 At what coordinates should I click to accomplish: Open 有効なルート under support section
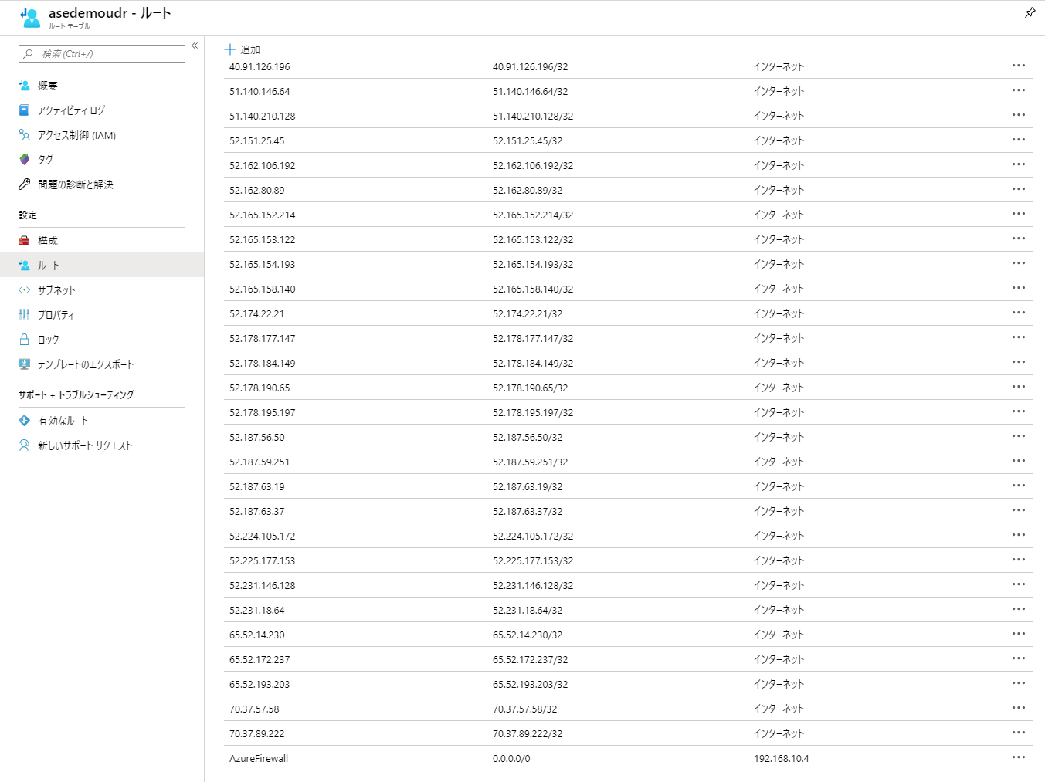click(x=63, y=421)
